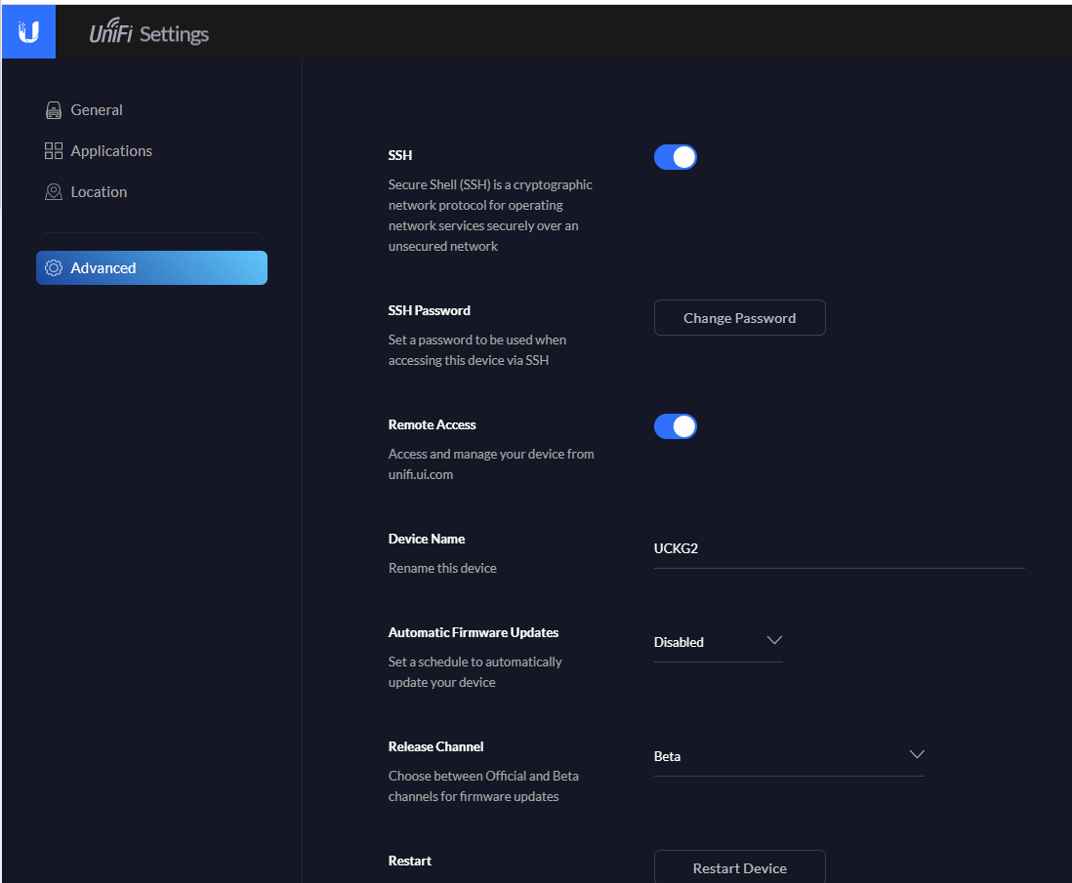Click the Restart Device button
The height and width of the screenshot is (883, 1072).
click(x=739, y=867)
